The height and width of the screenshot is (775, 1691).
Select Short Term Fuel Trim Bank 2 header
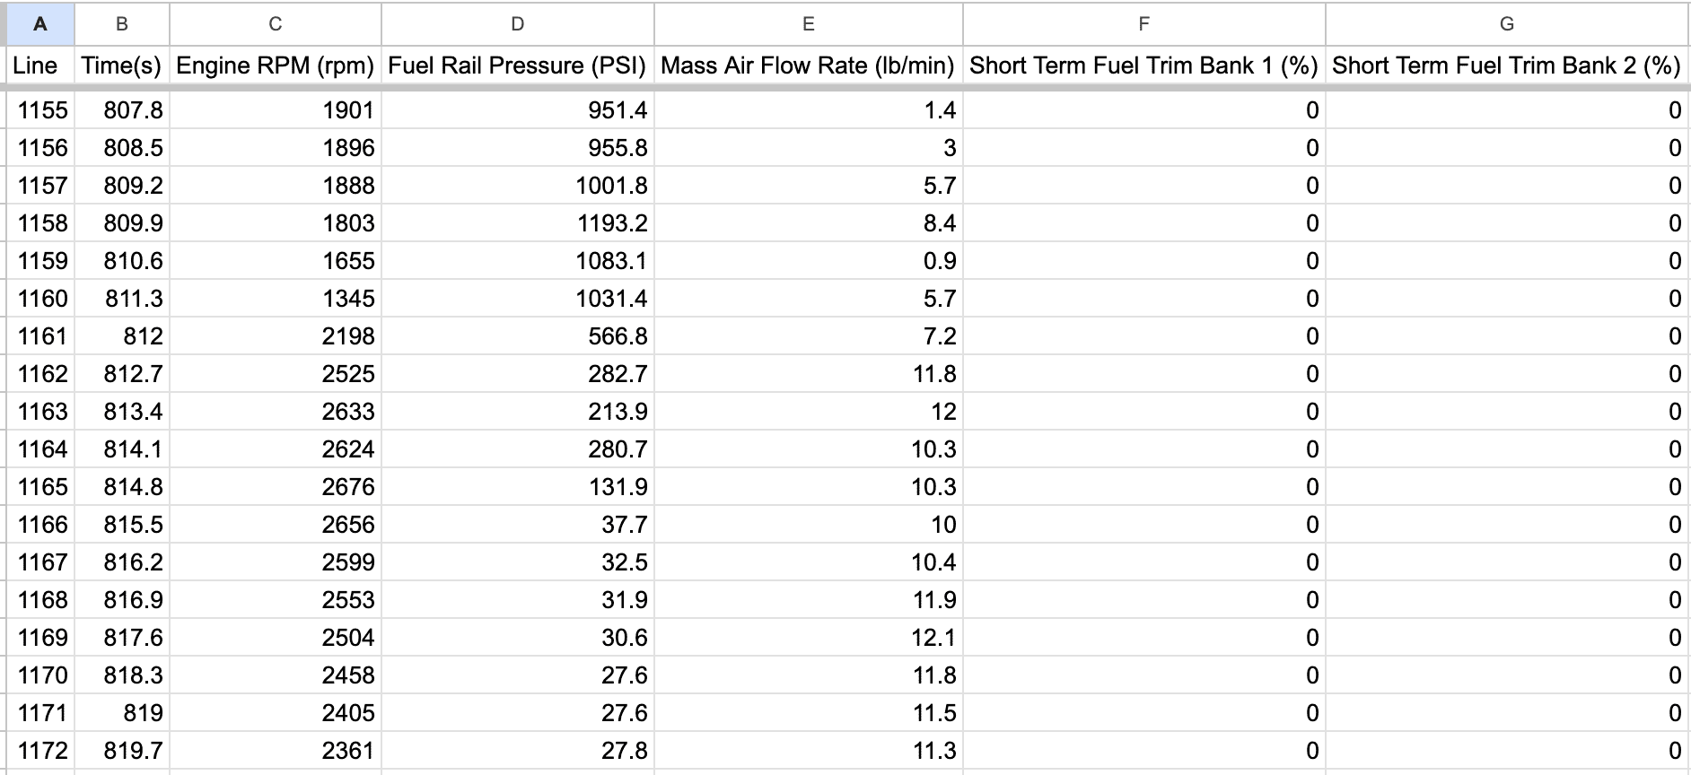click(1507, 65)
